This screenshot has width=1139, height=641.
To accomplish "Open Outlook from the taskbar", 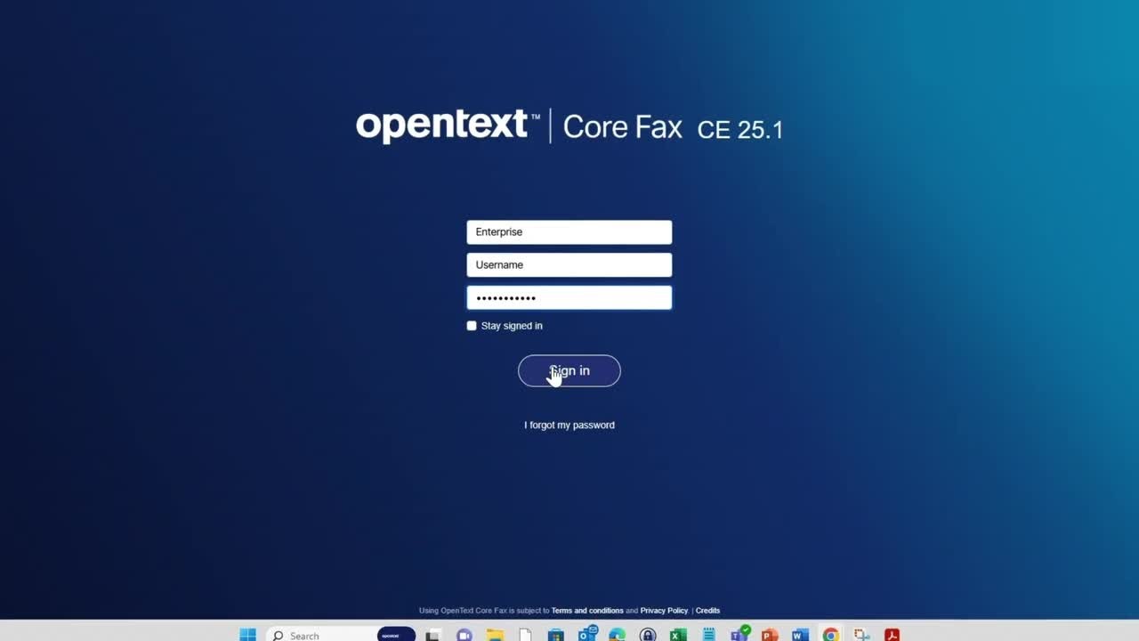I will pos(587,634).
